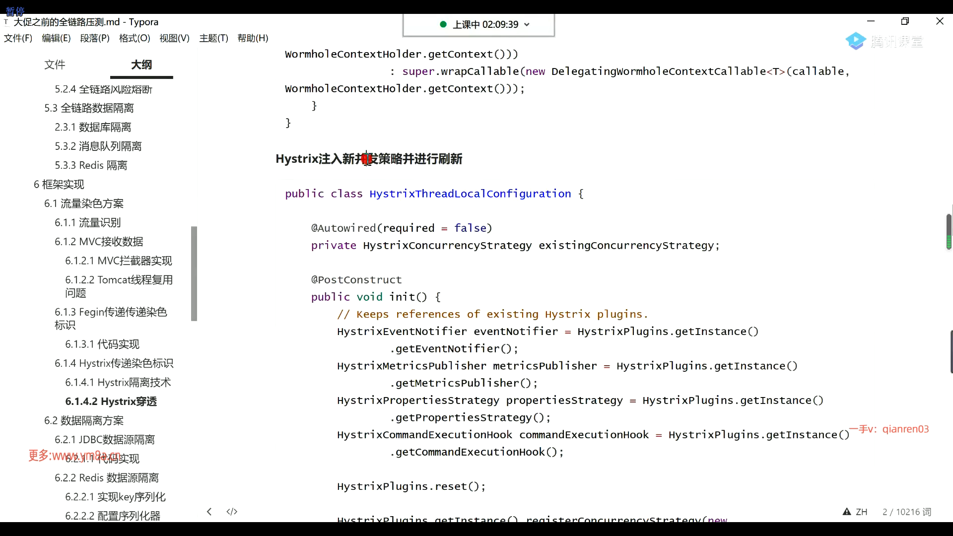Screen dimensions: 953x536
Task: Click the Typora app icon in title bar
Action: 6,22
